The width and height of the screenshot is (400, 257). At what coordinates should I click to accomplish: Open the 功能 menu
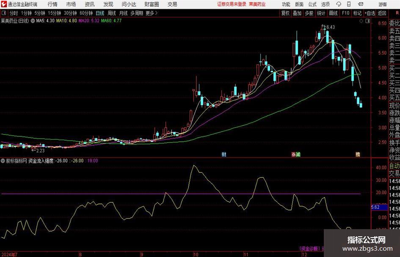[x=286, y=4]
